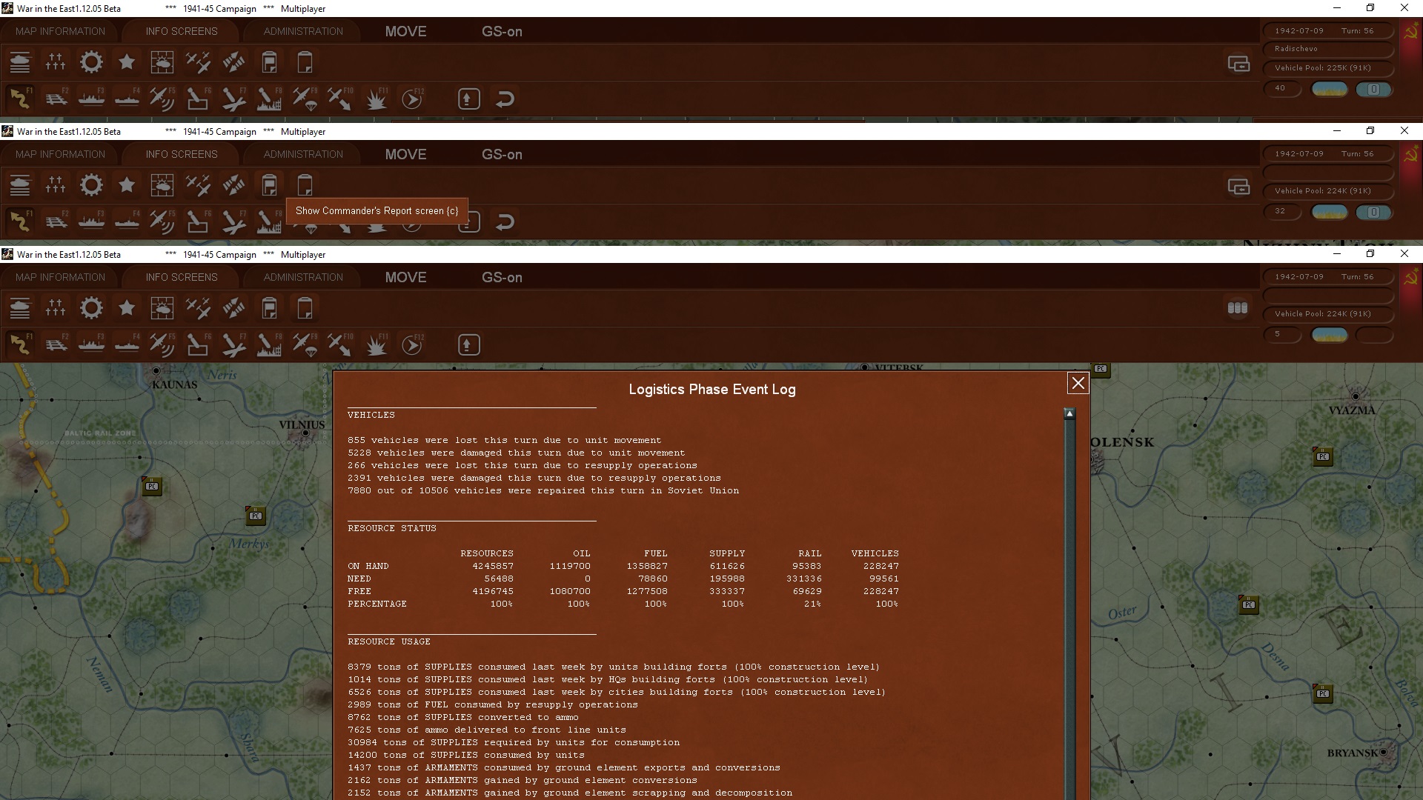The width and height of the screenshot is (1423, 800).
Task: Click PC marker south of Kaunas
Action: 151,486
